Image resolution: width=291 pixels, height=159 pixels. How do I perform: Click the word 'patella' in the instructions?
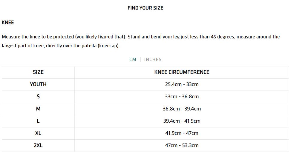[89, 46]
